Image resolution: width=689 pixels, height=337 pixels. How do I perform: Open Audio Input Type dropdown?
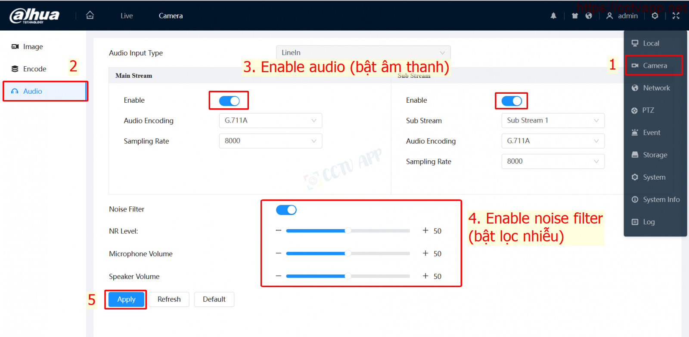coord(363,52)
